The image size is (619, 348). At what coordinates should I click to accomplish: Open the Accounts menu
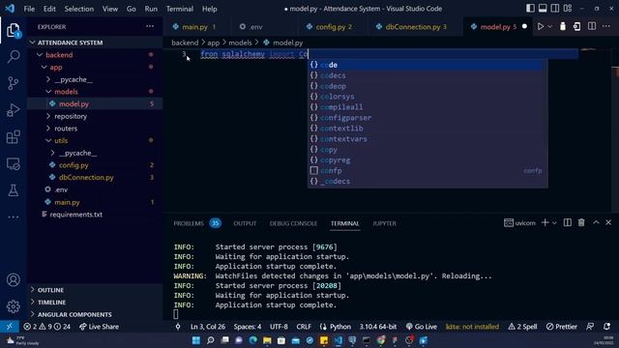point(13,279)
